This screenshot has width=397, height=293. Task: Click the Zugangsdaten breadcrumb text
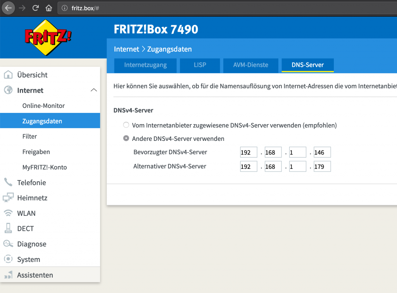[x=169, y=49]
